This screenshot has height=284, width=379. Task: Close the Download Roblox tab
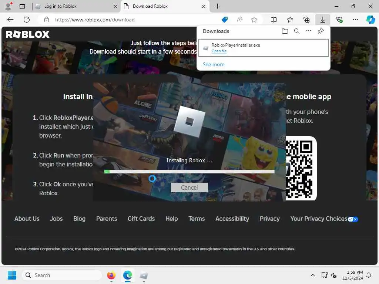[x=204, y=7]
